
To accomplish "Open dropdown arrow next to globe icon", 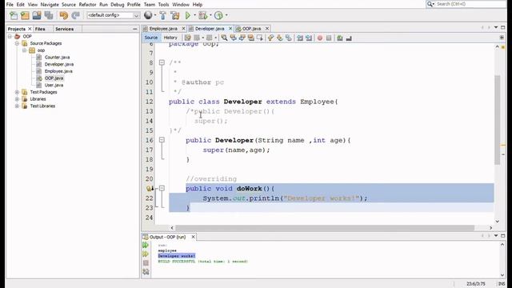I will (154, 15).
